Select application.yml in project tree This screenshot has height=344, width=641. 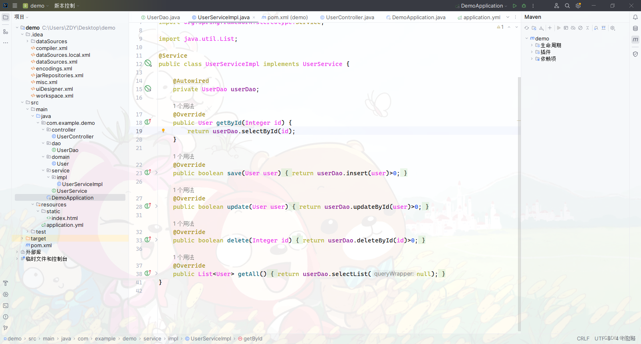pyautogui.click(x=65, y=225)
